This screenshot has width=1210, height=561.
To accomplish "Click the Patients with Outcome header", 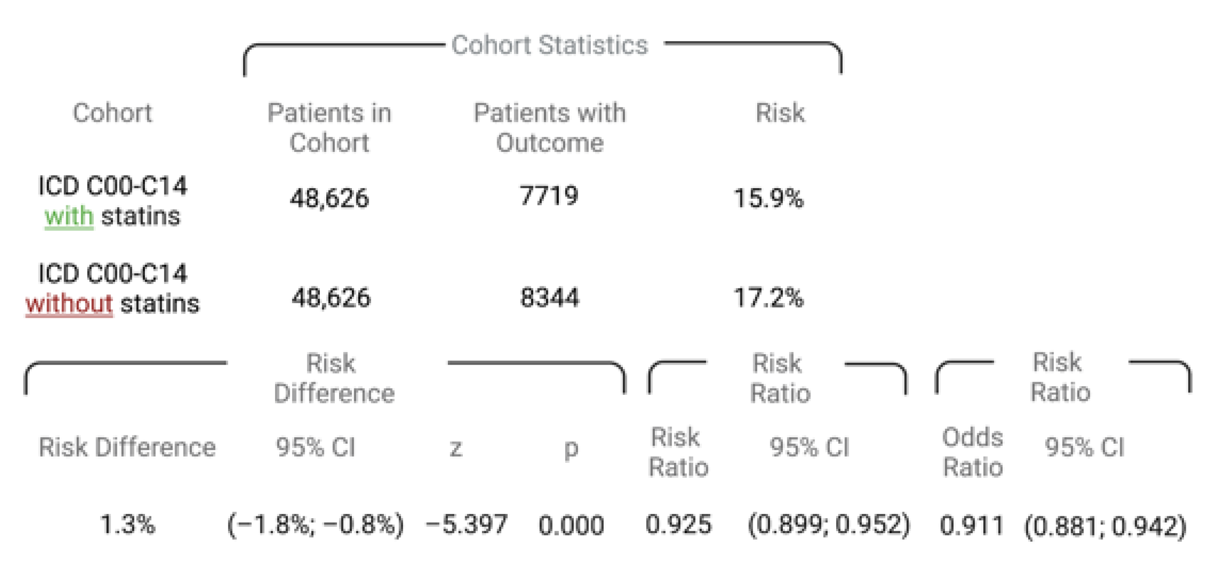I will click(550, 127).
